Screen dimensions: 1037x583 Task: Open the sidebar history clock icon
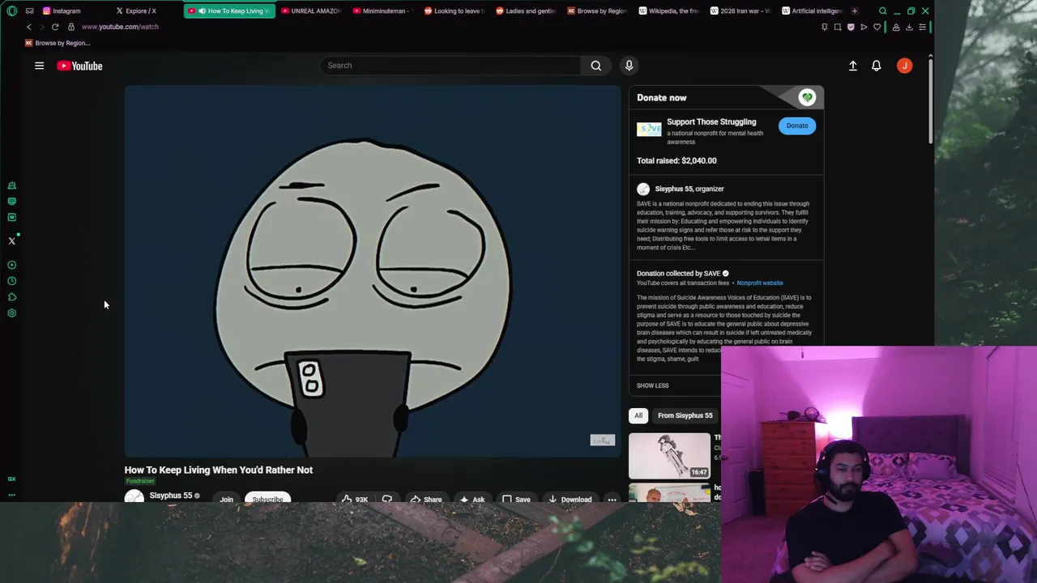[11, 281]
